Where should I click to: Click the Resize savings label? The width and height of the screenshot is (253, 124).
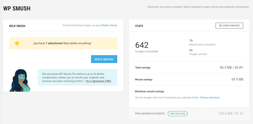click(x=144, y=80)
